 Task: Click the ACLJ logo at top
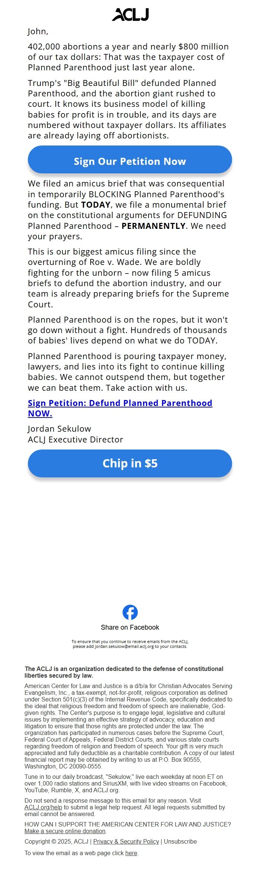(x=130, y=15)
